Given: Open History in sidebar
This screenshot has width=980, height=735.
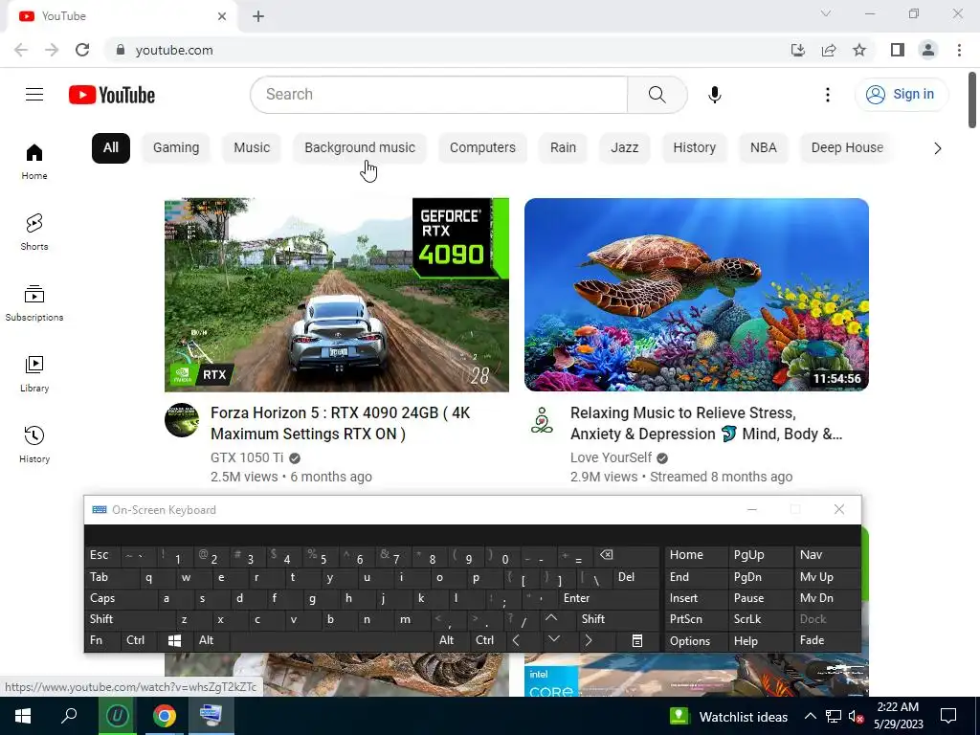Looking at the screenshot, I should (x=34, y=444).
